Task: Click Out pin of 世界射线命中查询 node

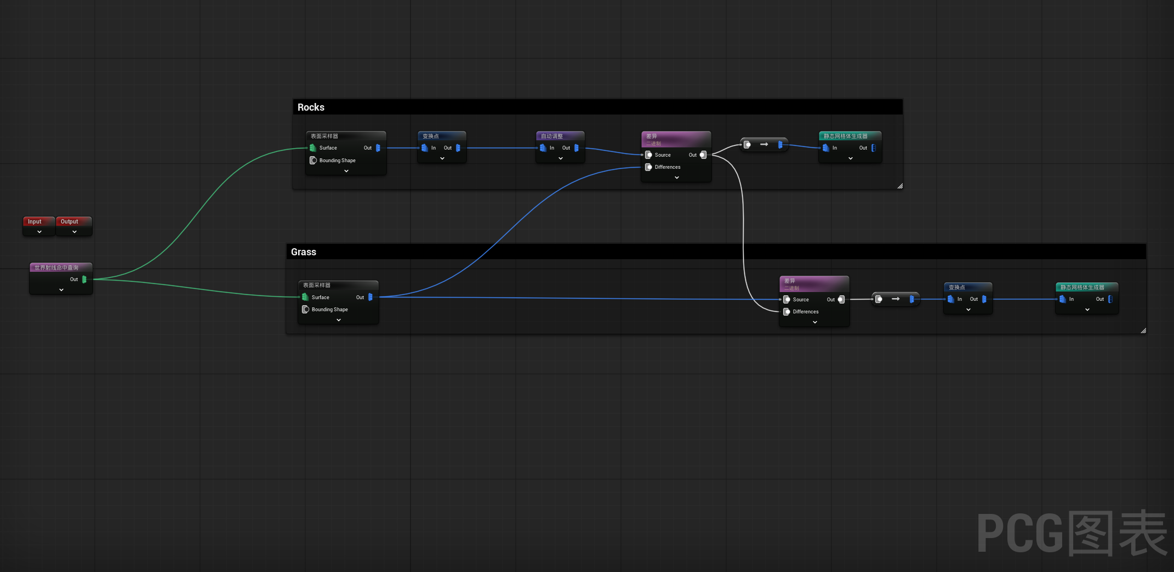Action: (84, 279)
